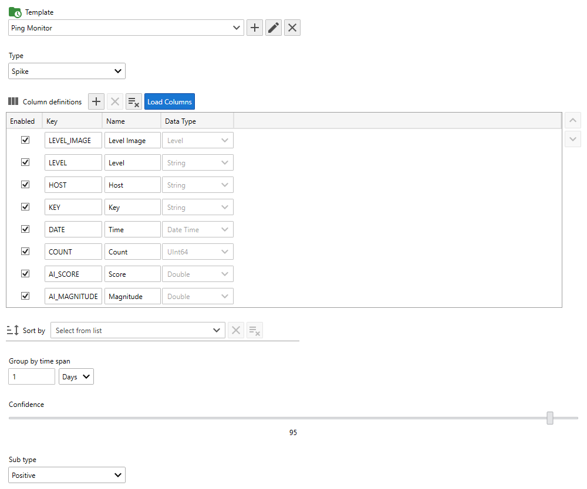Click the Confidence slider handle
This screenshot has width=587, height=489.
[550, 418]
